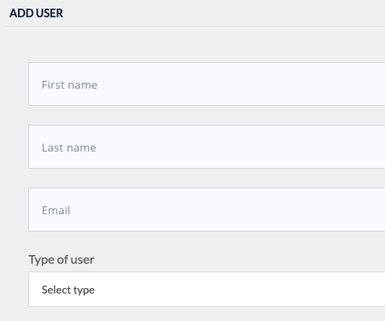Place cursor in empty Email box area
Screen dimensions: 385x321
pos(228,210)
